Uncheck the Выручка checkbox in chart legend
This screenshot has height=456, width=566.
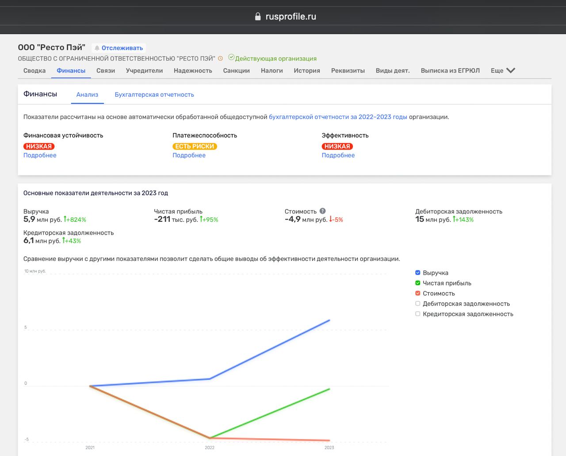418,273
